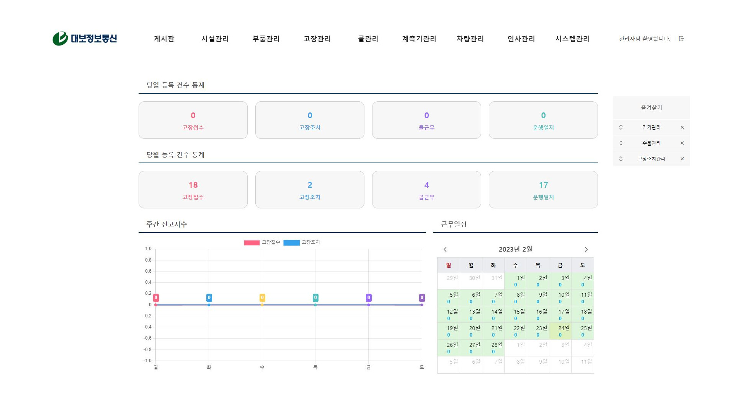Open 기기관리 favorite link
The height and width of the screenshot is (413, 735).
[651, 127]
